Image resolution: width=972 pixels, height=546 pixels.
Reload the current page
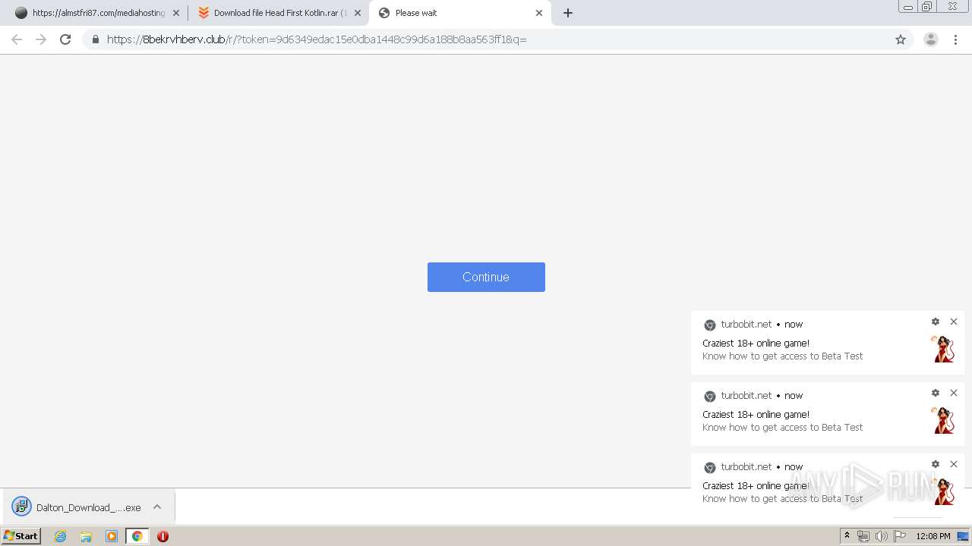pos(65,39)
